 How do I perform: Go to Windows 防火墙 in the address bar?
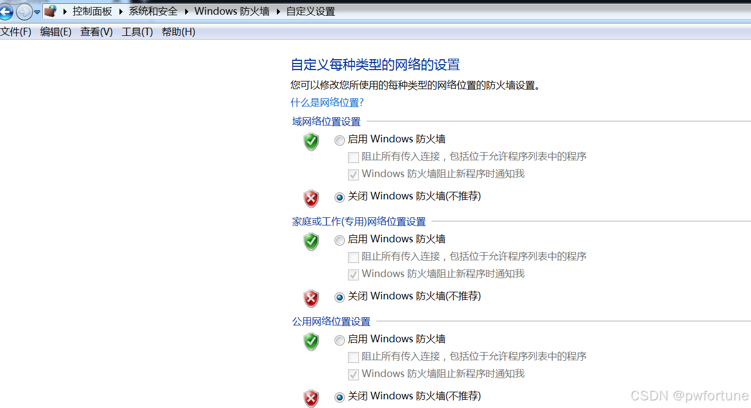click(232, 11)
